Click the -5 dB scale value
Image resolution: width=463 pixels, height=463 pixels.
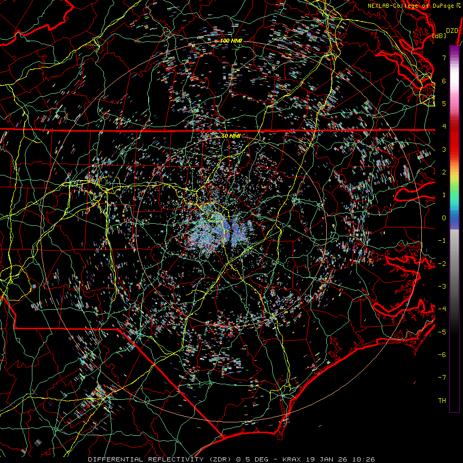coord(442,332)
